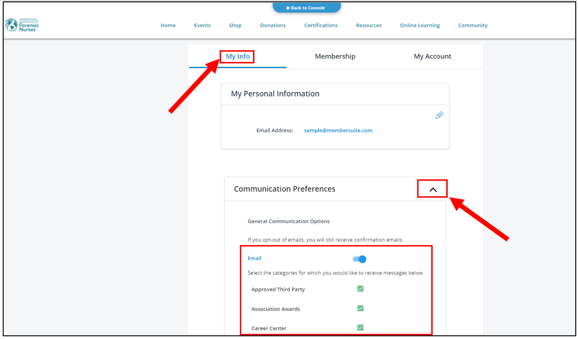Open the My Account tab
The image size is (578, 339).
click(x=432, y=56)
